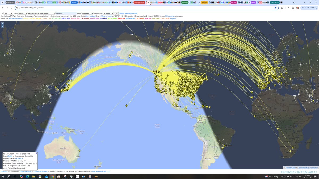The image size is (319, 179).
Task: Click the Permalink link
Action: point(134,13)
